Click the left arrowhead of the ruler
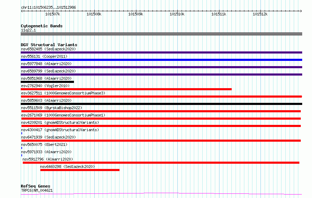The height and width of the screenshot is (198, 312). click(22, 11)
